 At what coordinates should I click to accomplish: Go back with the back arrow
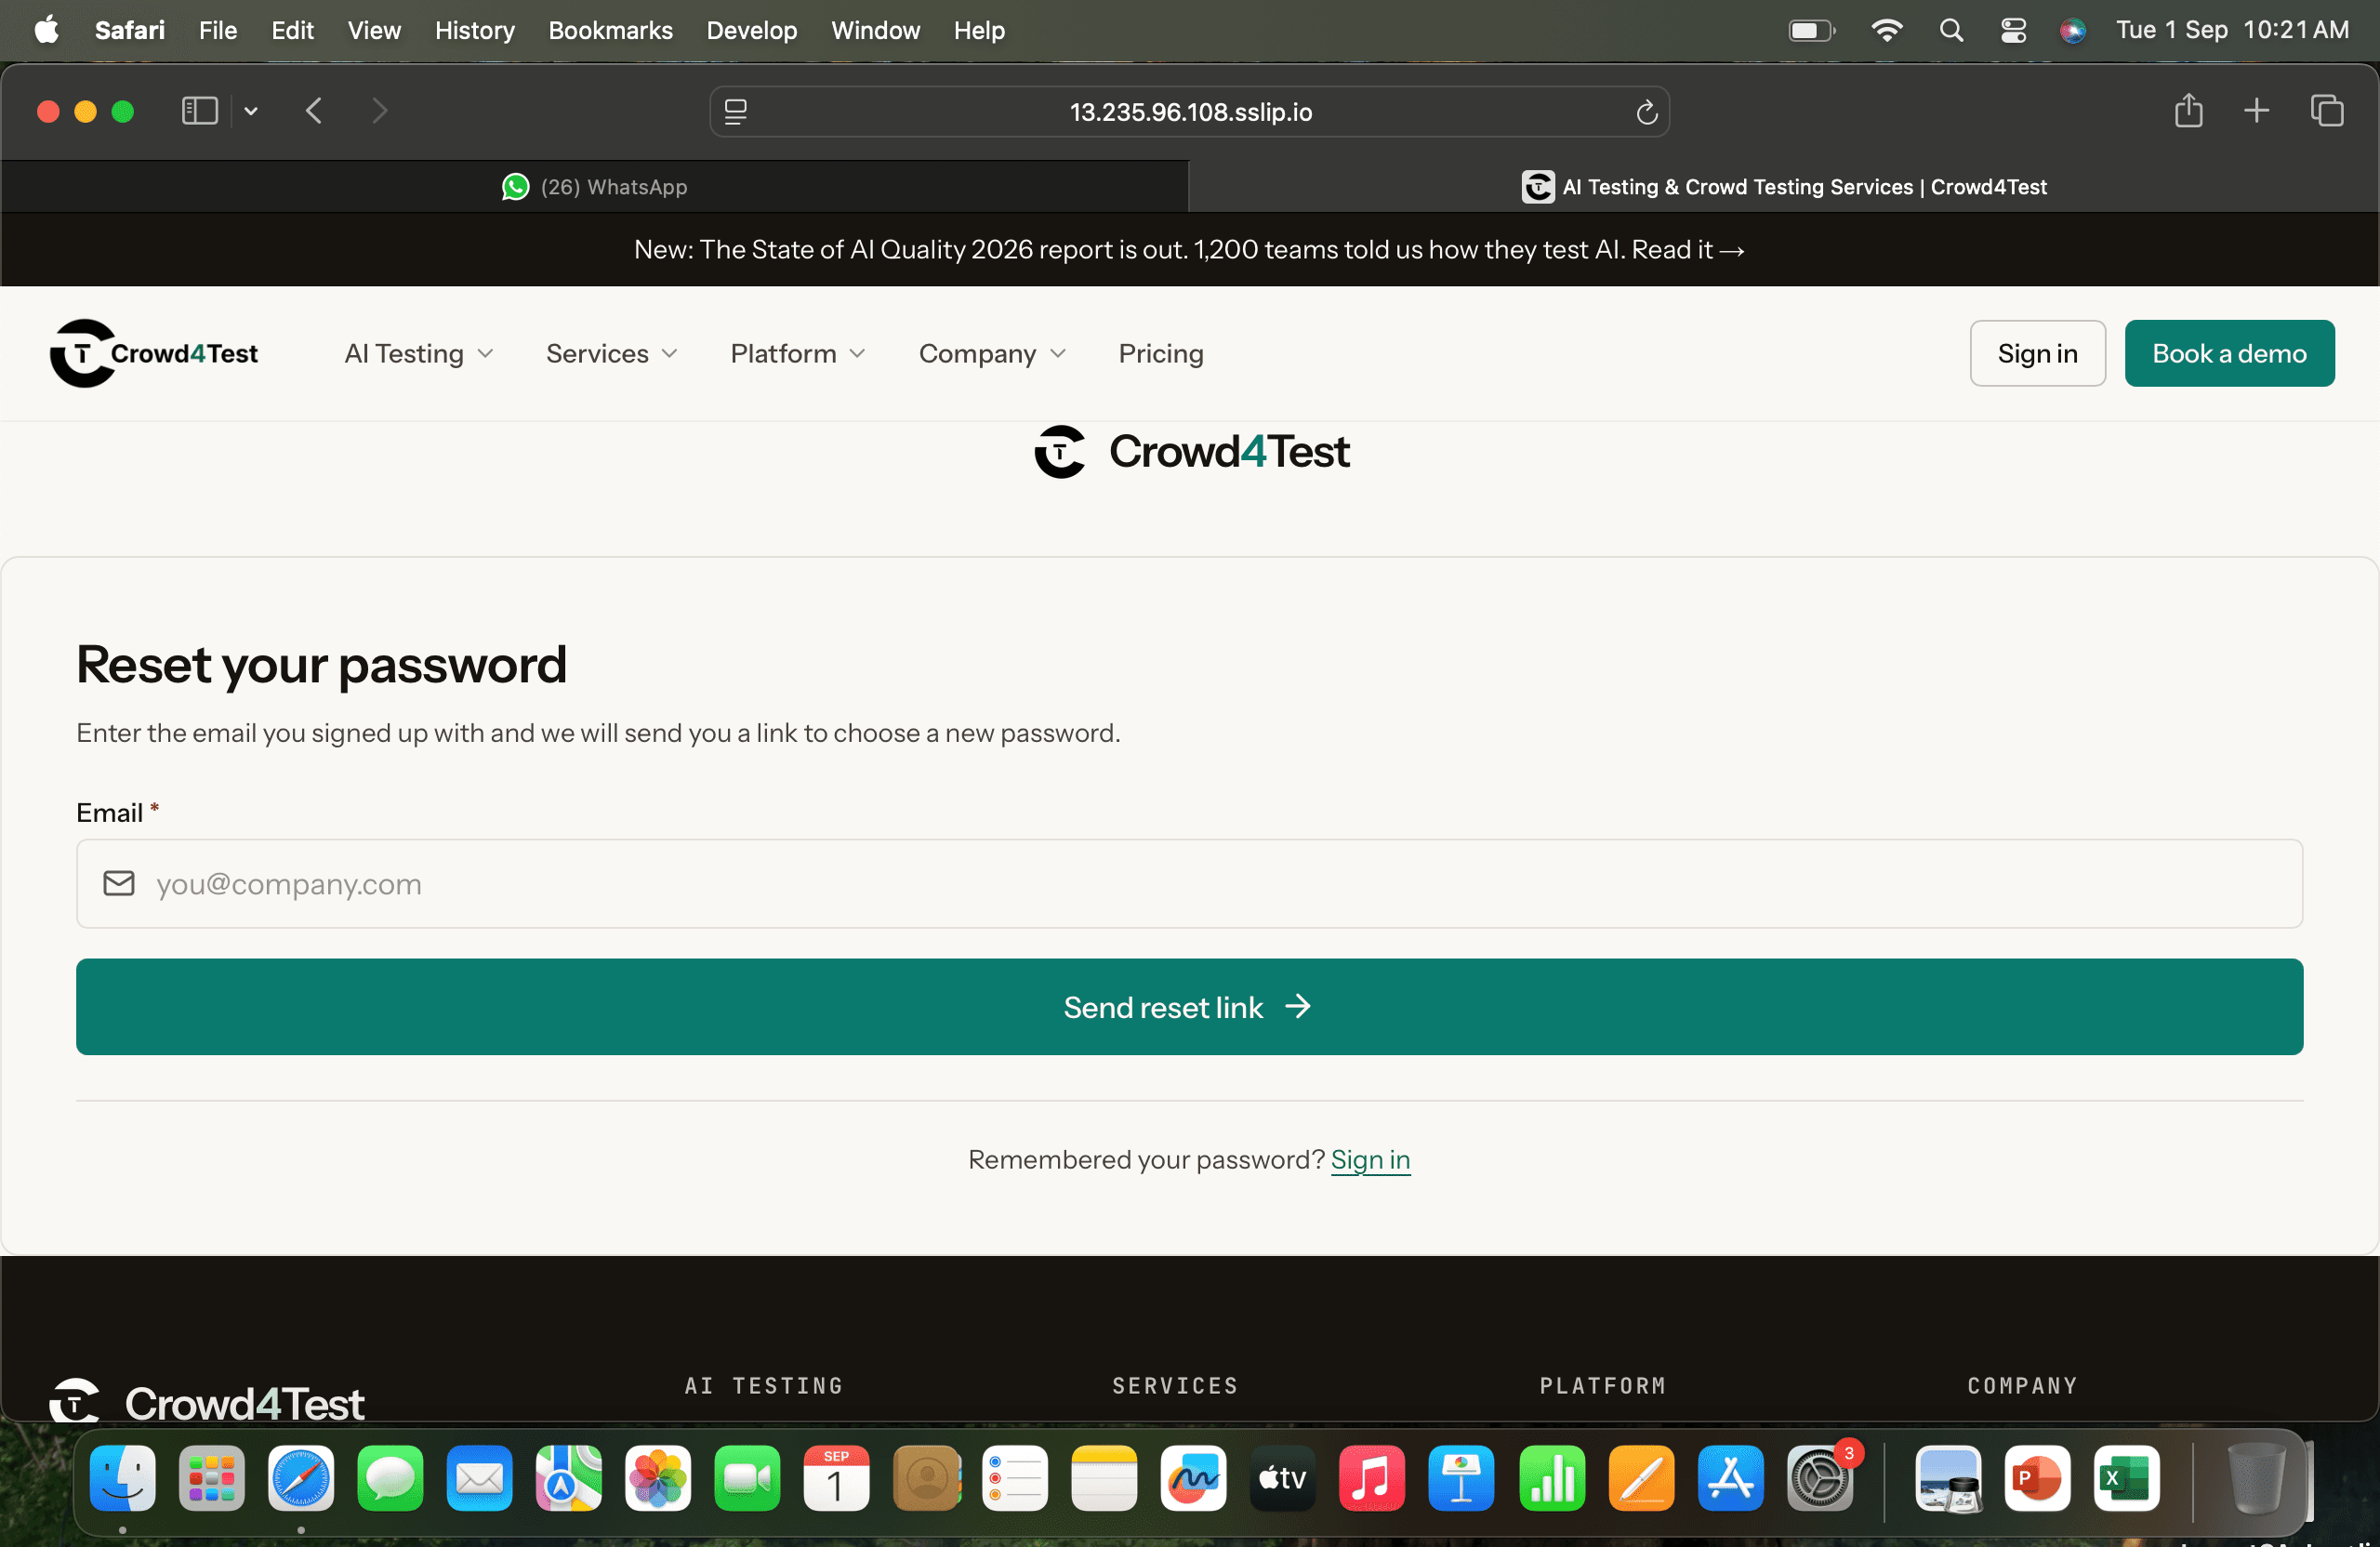point(314,111)
